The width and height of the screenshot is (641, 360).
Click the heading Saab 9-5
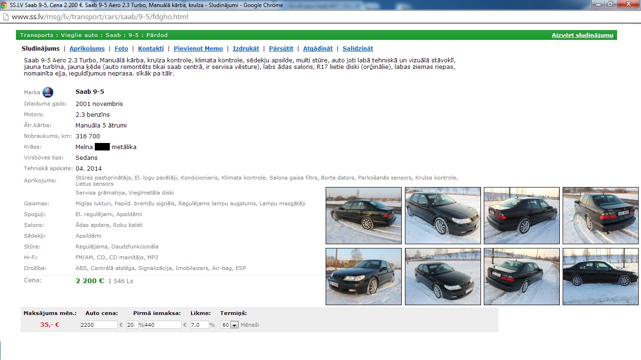(x=90, y=92)
